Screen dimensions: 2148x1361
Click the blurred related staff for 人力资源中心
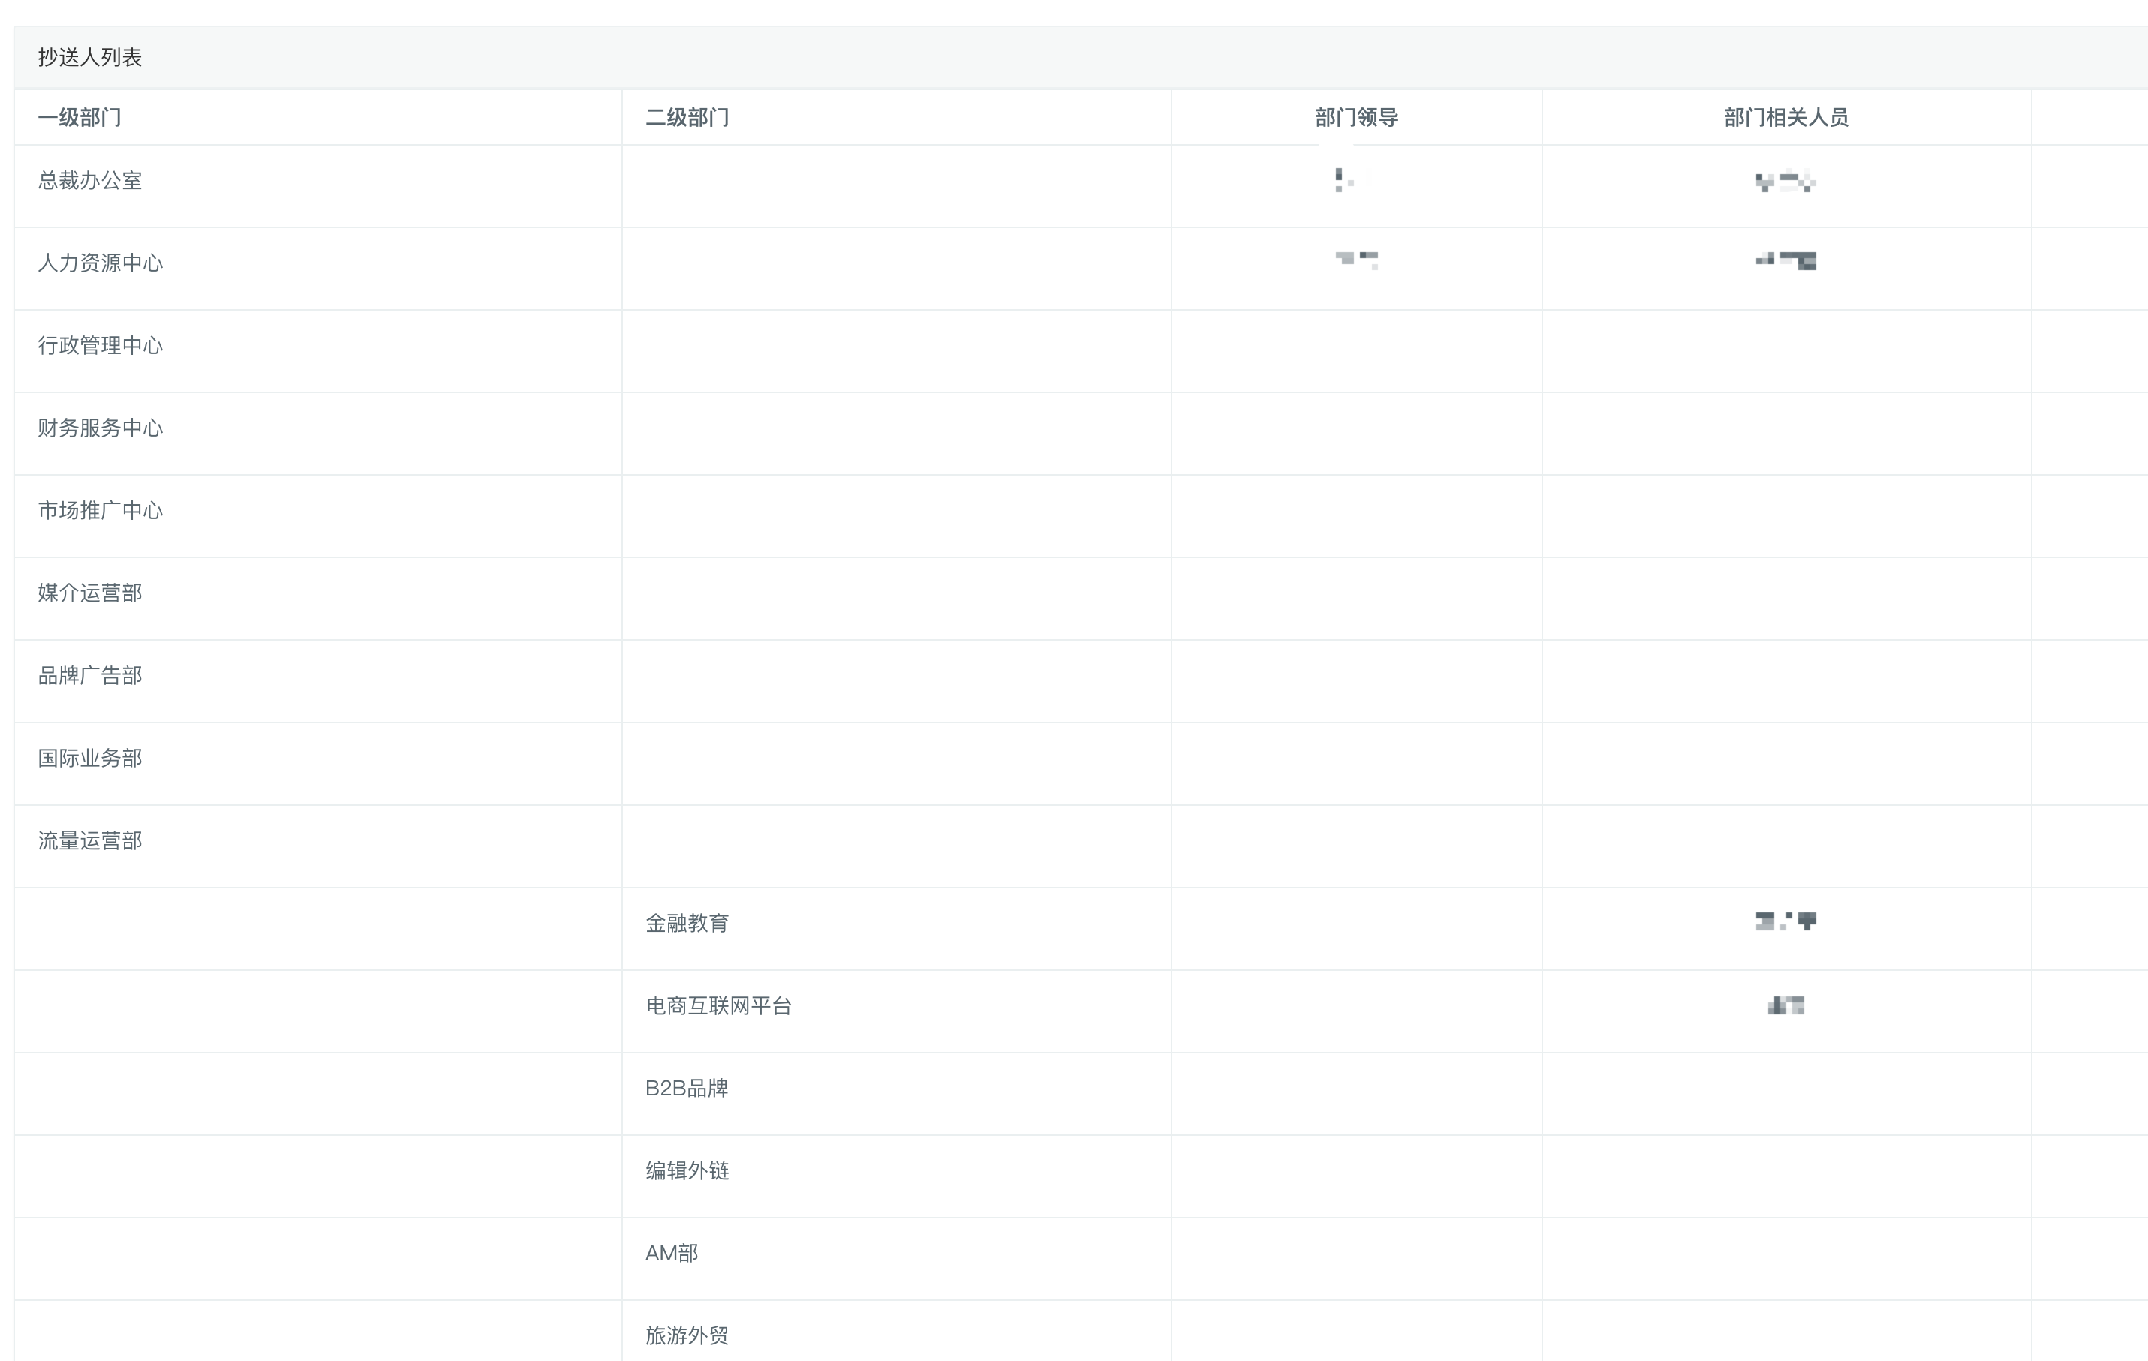[1785, 260]
